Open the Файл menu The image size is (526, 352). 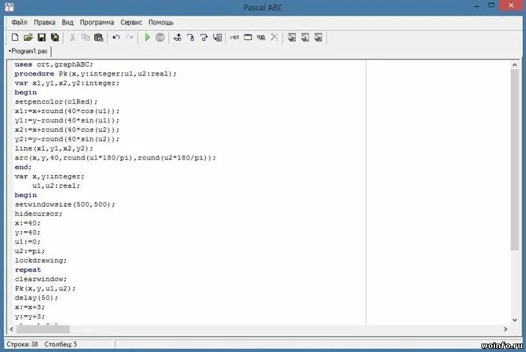19,23
